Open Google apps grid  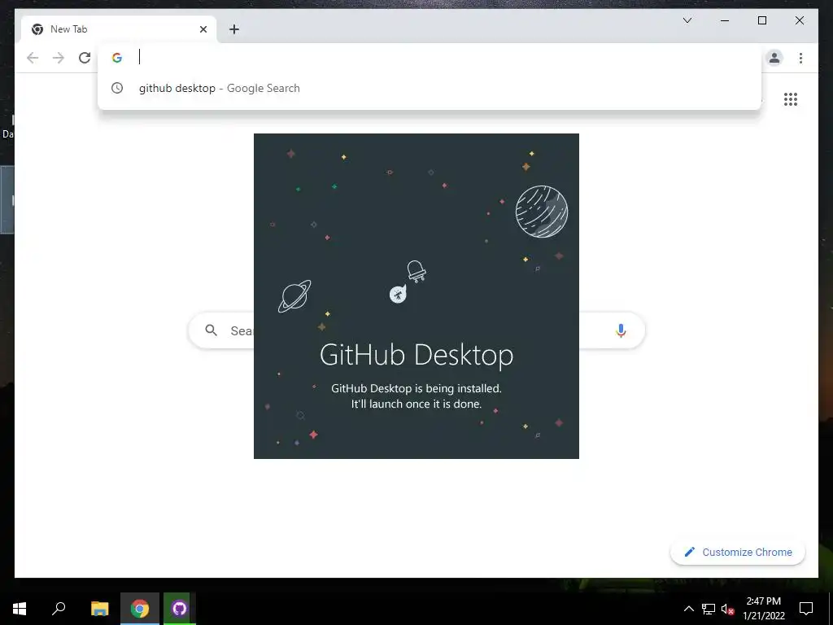coord(791,99)
